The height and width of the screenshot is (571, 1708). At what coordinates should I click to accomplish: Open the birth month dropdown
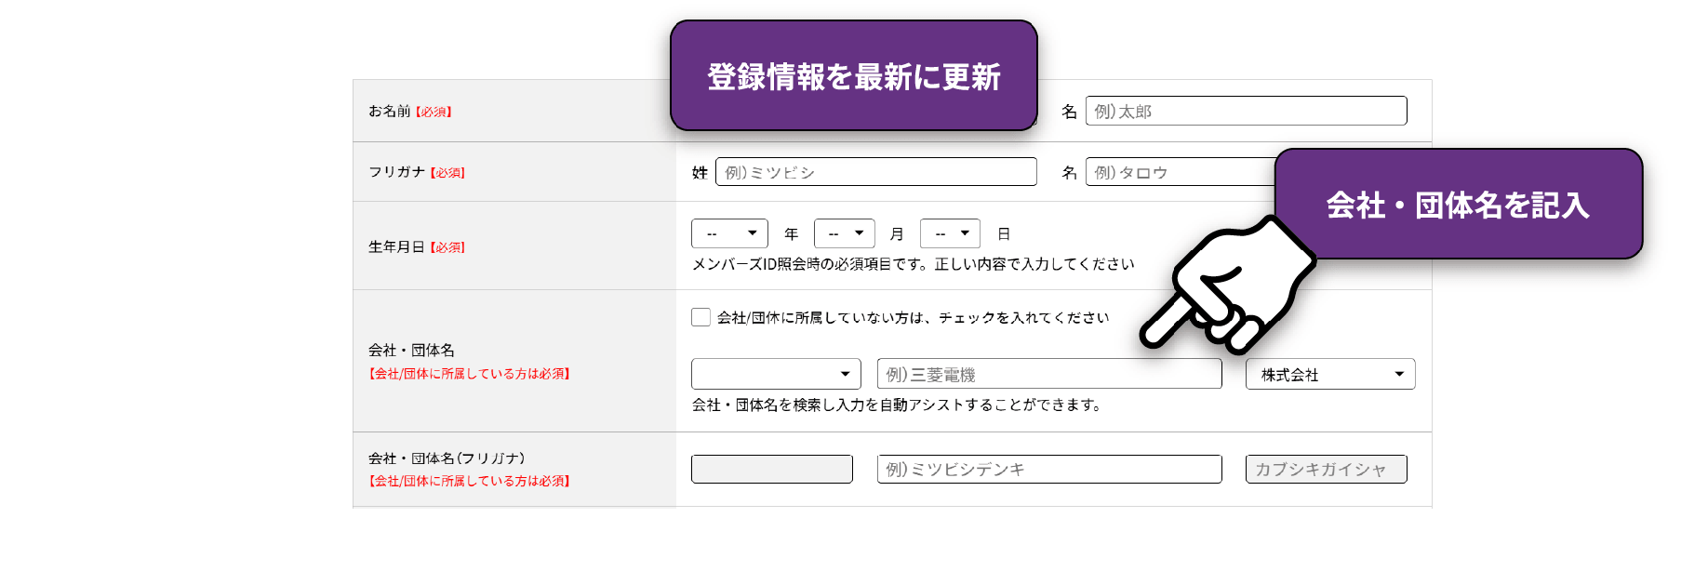pos(844,233)
